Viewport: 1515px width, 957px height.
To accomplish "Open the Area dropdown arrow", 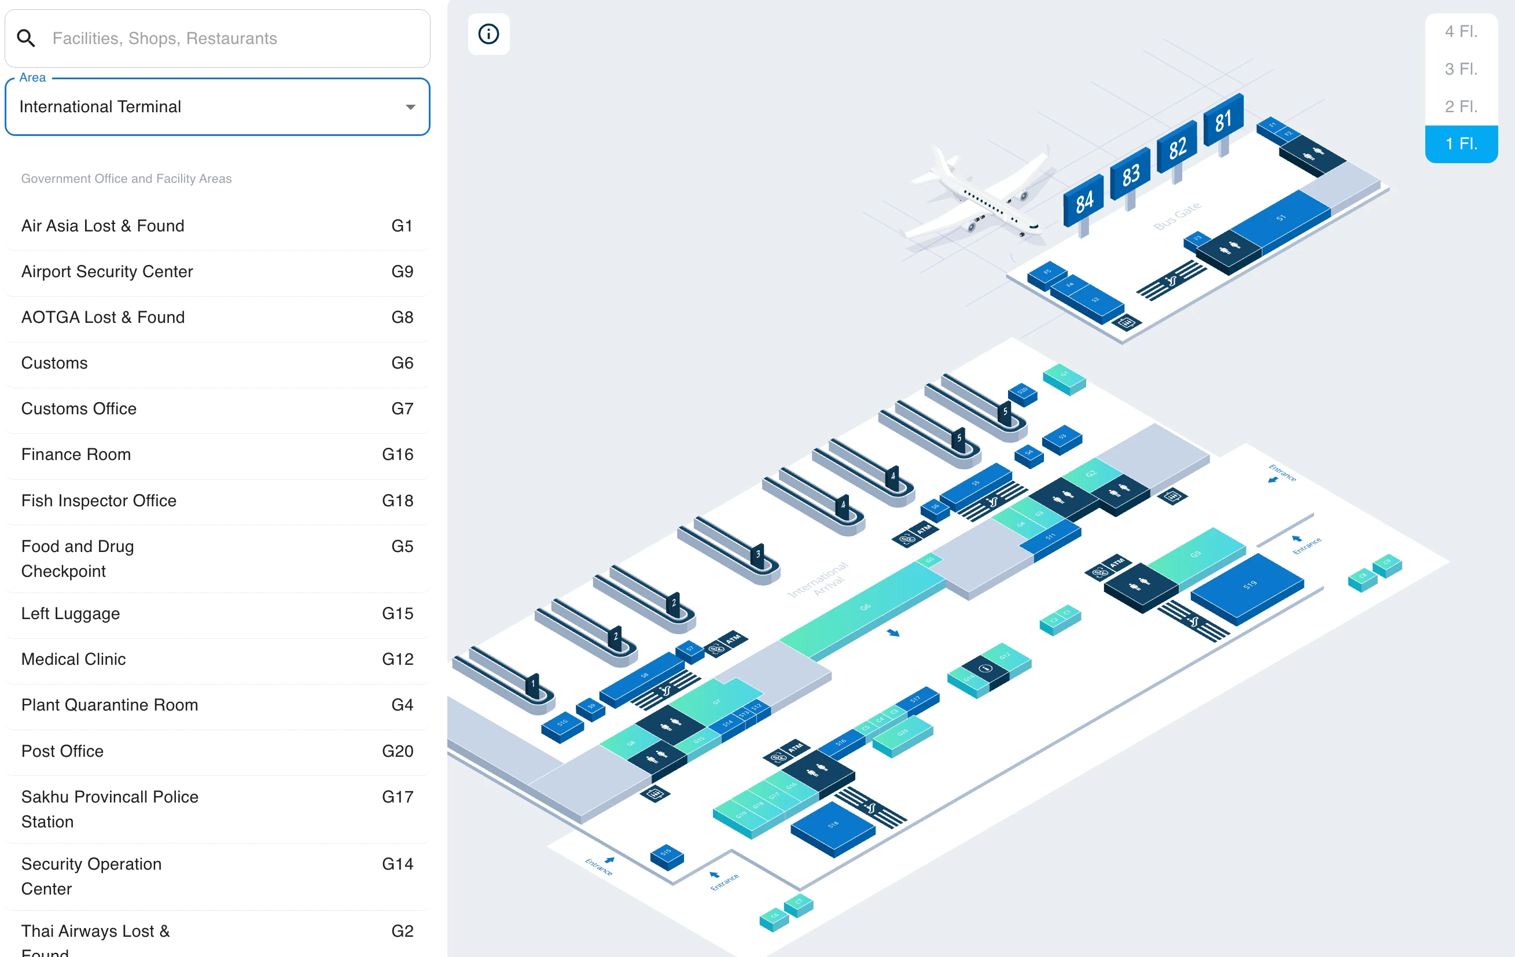I will click(410, 107).
